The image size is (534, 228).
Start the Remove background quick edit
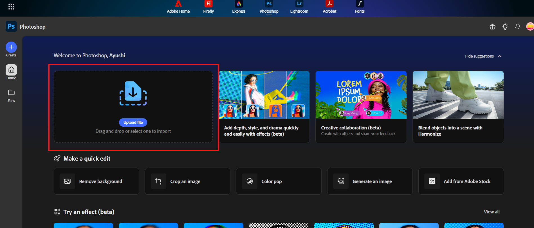coord(97,181)
